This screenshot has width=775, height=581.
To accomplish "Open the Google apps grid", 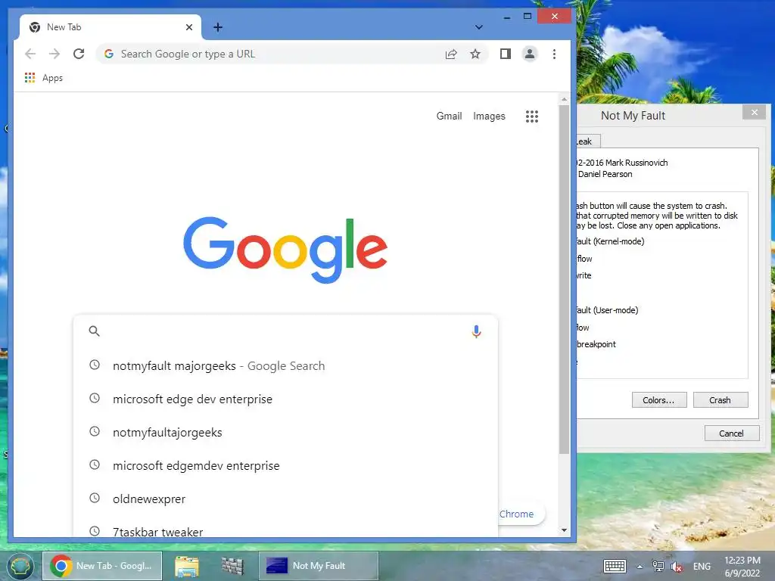I will (x=532, y=116).
